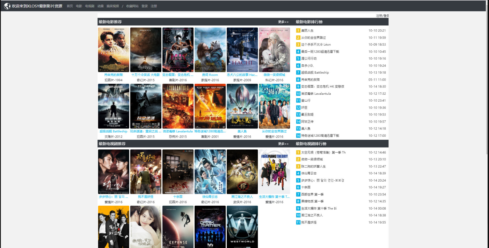The image size is (489, 248).
Task: Open the 画江湖之不良人 drama poster
Action: [242, 172]
